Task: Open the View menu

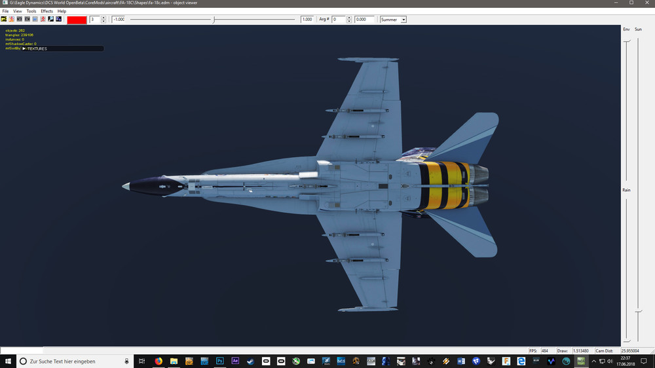Action: pos(18,11)
